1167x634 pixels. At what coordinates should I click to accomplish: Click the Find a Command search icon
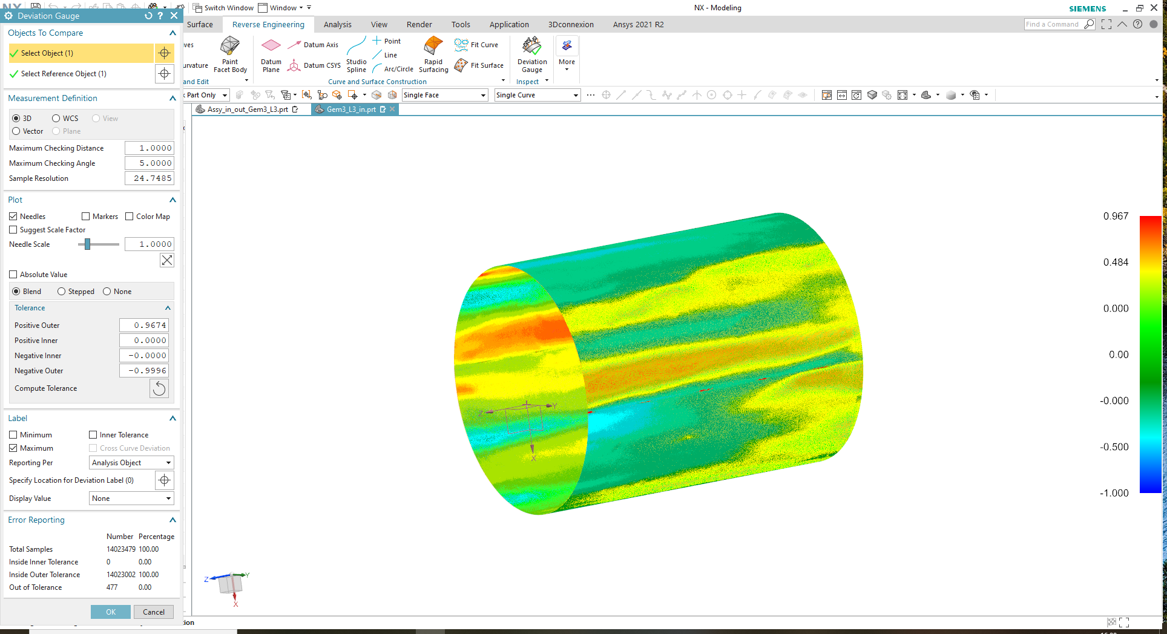pyautogui.click(x=1089, y=24)
